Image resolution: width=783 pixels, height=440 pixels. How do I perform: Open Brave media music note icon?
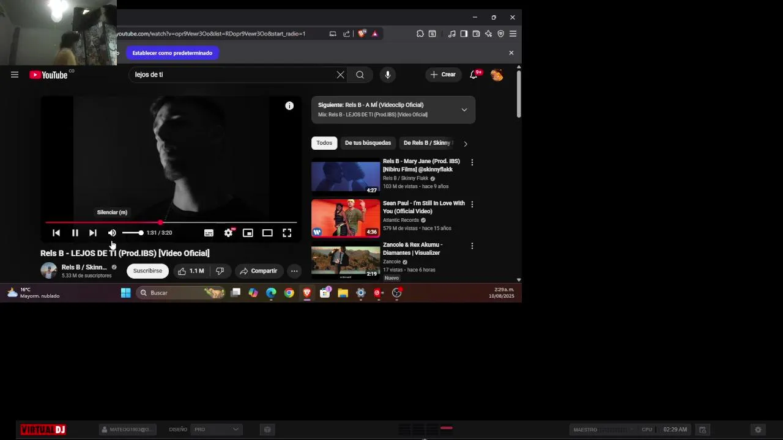point(451,34)
